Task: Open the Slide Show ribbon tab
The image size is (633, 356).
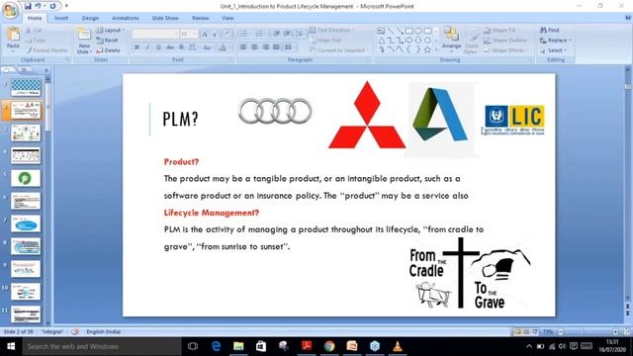Action: click(x=165, y=18)
